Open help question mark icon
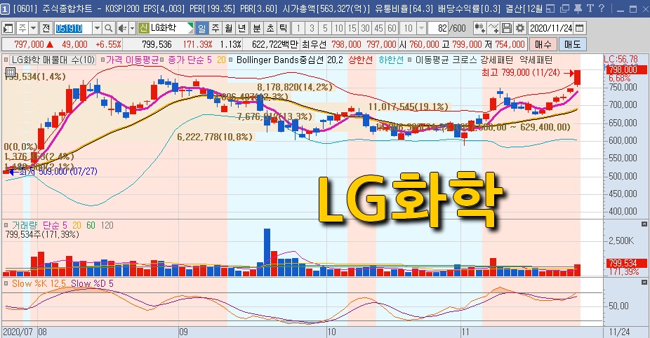The height and width of the screenshot is (338, 650). pyautogui.click(x=602, y=8)
